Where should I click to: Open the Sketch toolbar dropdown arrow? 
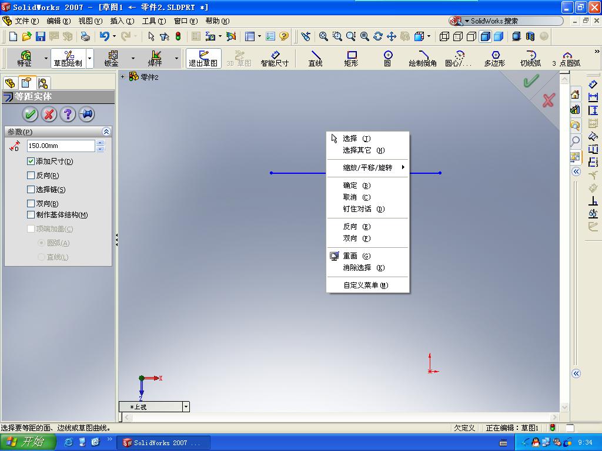click(90, 59)
